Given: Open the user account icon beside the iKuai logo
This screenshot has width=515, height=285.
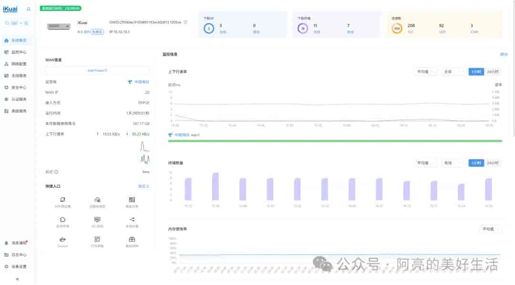Looking at the screenshot, I should [x=29, y=10].
